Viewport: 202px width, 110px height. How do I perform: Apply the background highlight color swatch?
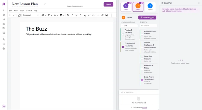tap(61, 15)
